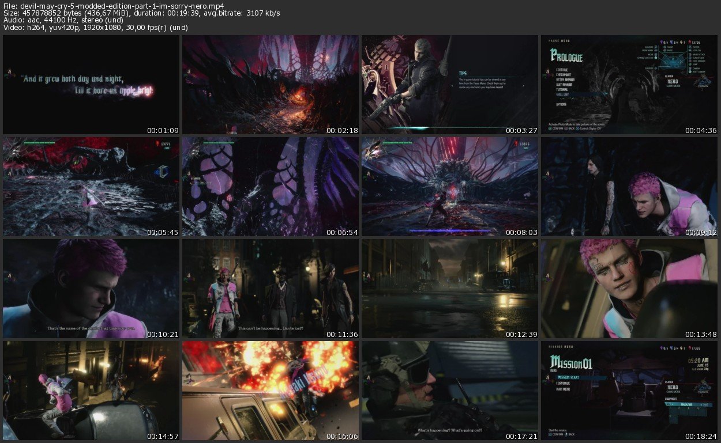Click the Magazine equipment selector bar
Viewport: 721px width, 443px height.
pyautogui.click(x=687, y=405)
